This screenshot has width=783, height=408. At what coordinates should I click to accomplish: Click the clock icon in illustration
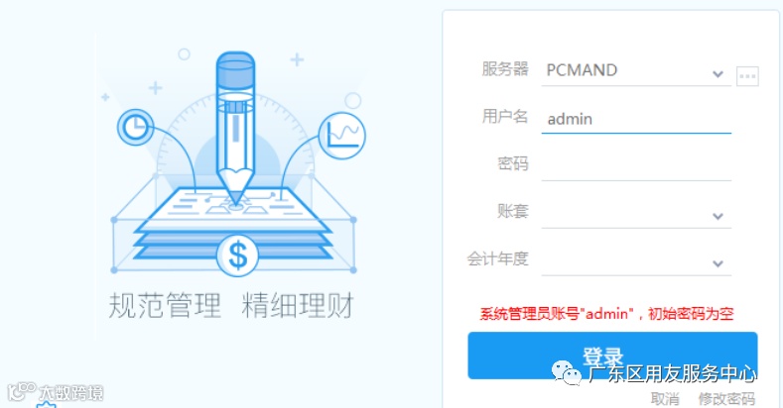135,127
